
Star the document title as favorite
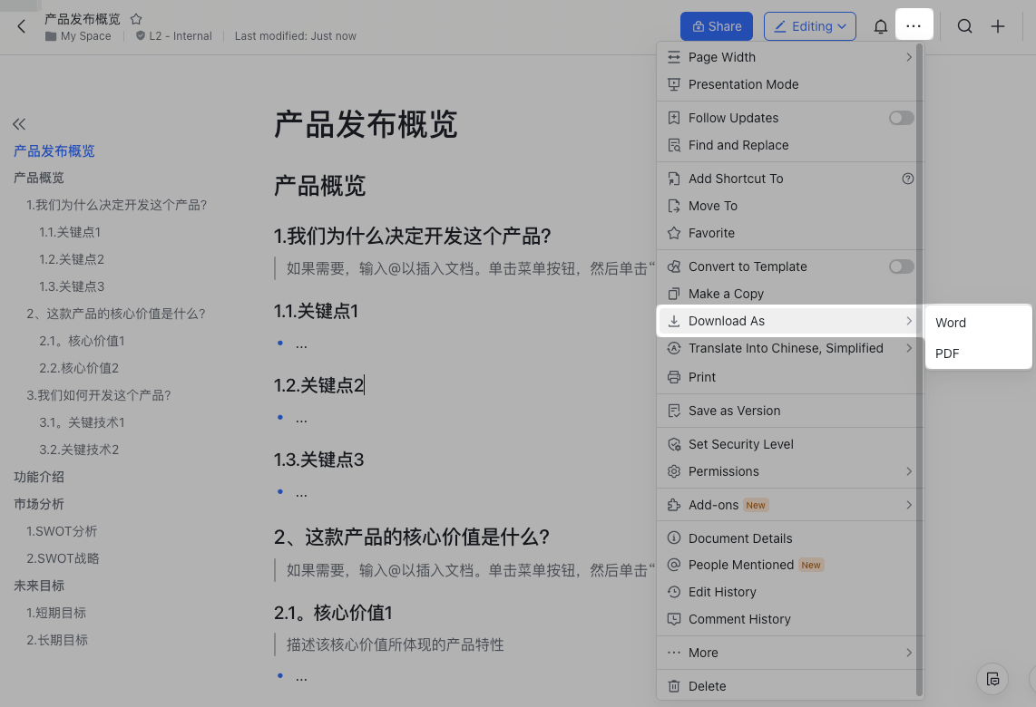click(136, 18)
